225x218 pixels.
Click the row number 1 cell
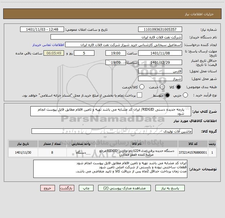(x=212, y=152)
